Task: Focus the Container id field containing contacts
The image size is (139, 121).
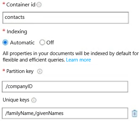Action: click(x=66, y=18)
